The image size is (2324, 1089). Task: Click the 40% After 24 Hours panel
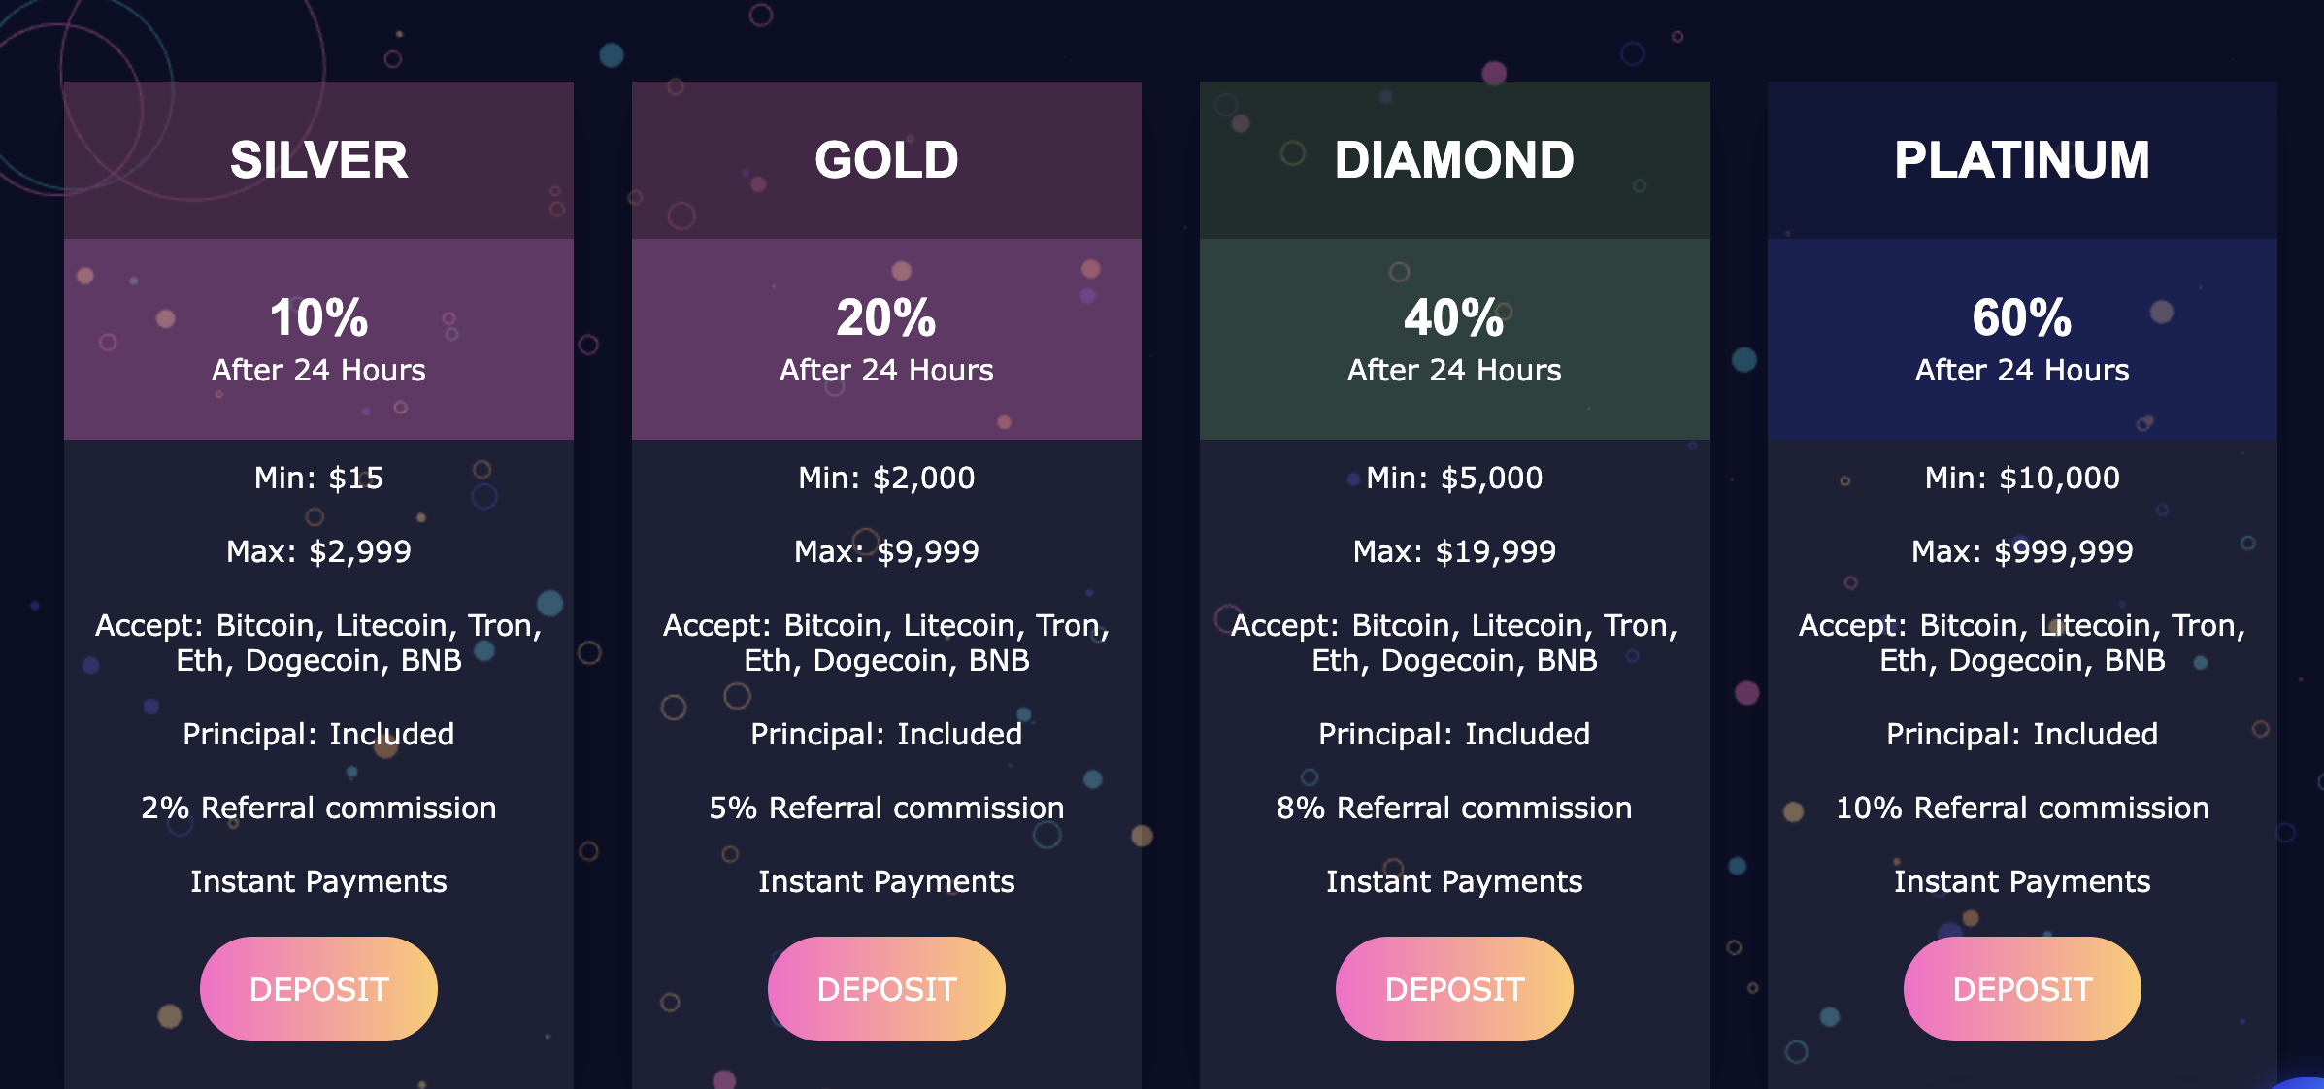click(1454, 339)
